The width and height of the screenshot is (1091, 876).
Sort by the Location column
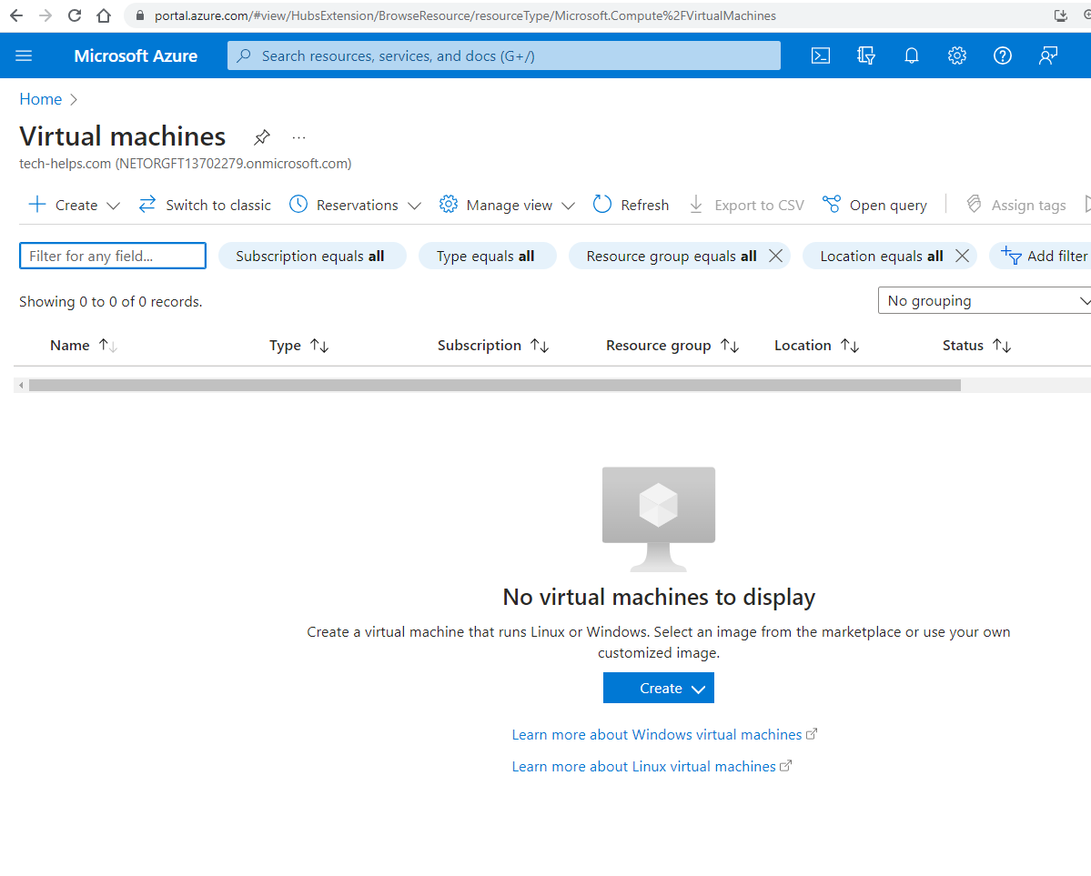[x=817, y=345]
